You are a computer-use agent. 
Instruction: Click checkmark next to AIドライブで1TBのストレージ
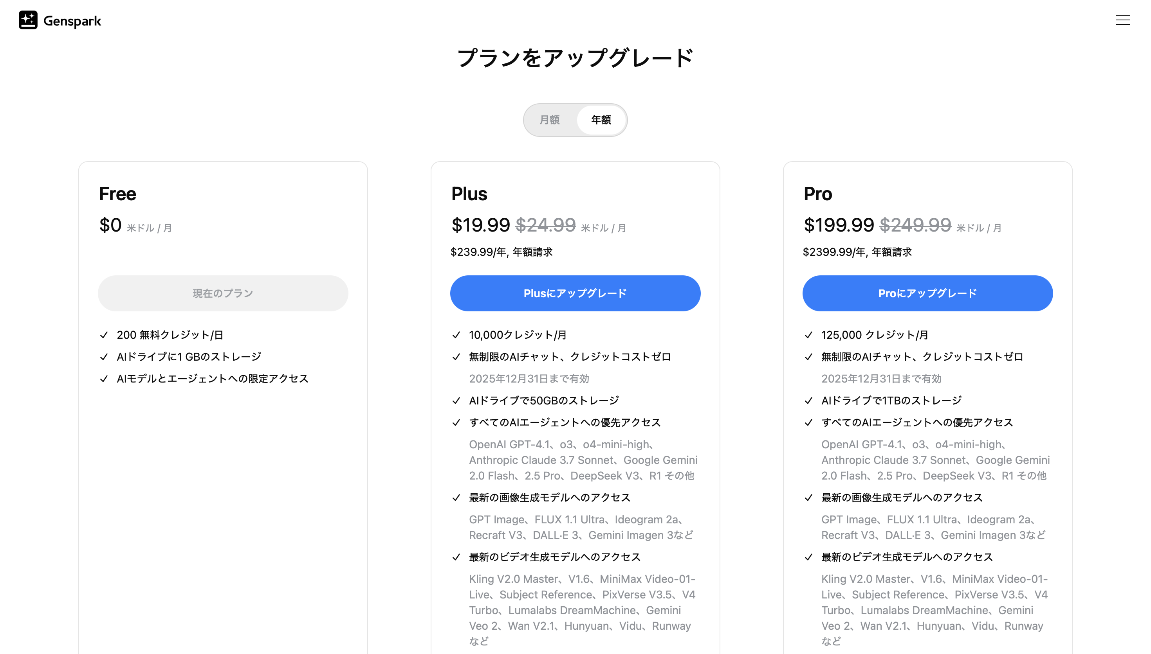click(808, 401)
